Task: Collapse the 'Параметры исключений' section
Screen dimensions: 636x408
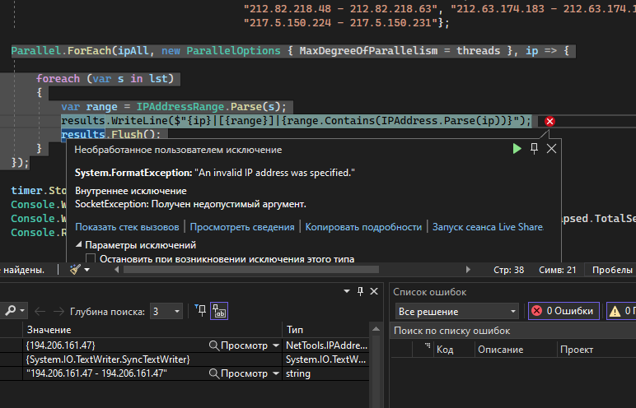Action: (79, 245)
